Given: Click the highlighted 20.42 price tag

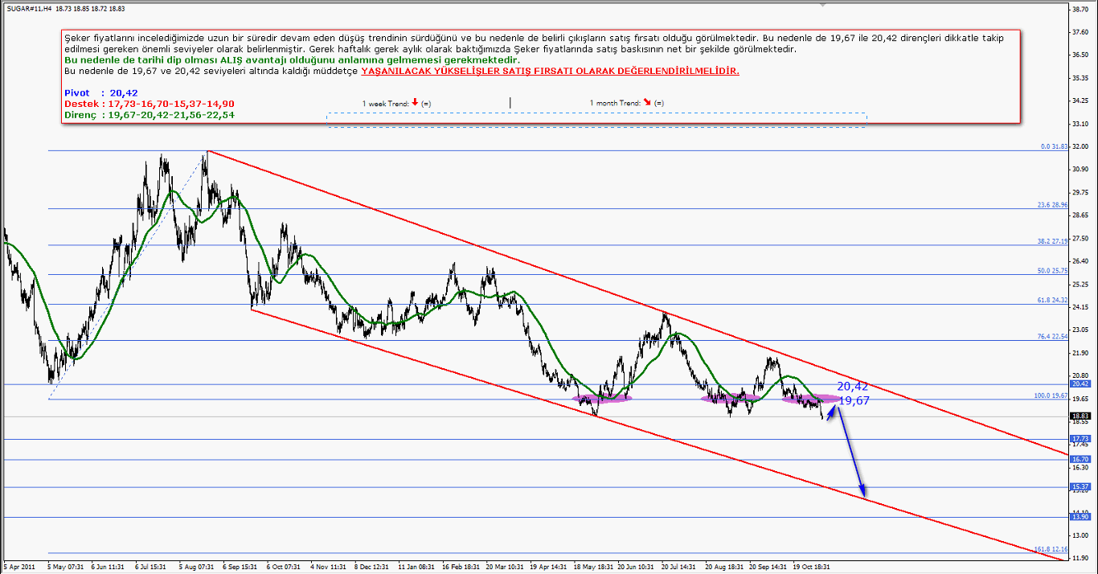Looking at the screenshot, I should click(x=1079, y=384).
